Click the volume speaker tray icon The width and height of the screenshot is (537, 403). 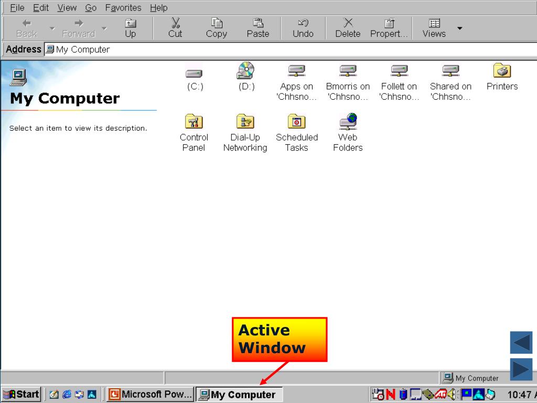click(x=452, y=395)
